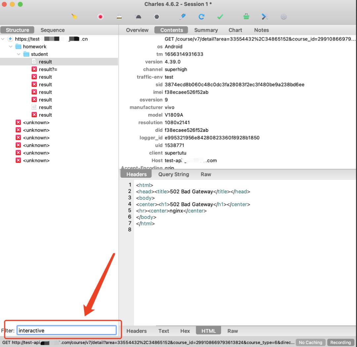Collapse the homework folder
Viewport: 357px width, 347px height.
(11, 47)
